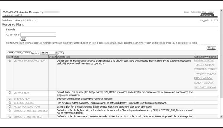Open the TUESDAY_WINDOW scheduler link
The width and height of the screenshot is (223, 128).
point(204,65)
